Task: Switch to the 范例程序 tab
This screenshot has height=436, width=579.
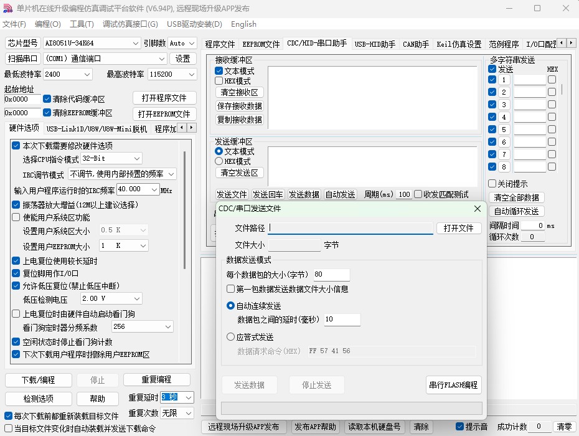Action: (504, 44)
